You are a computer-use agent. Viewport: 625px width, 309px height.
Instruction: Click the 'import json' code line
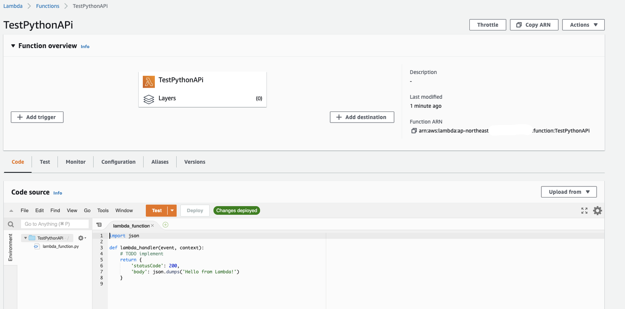point(124,236)
